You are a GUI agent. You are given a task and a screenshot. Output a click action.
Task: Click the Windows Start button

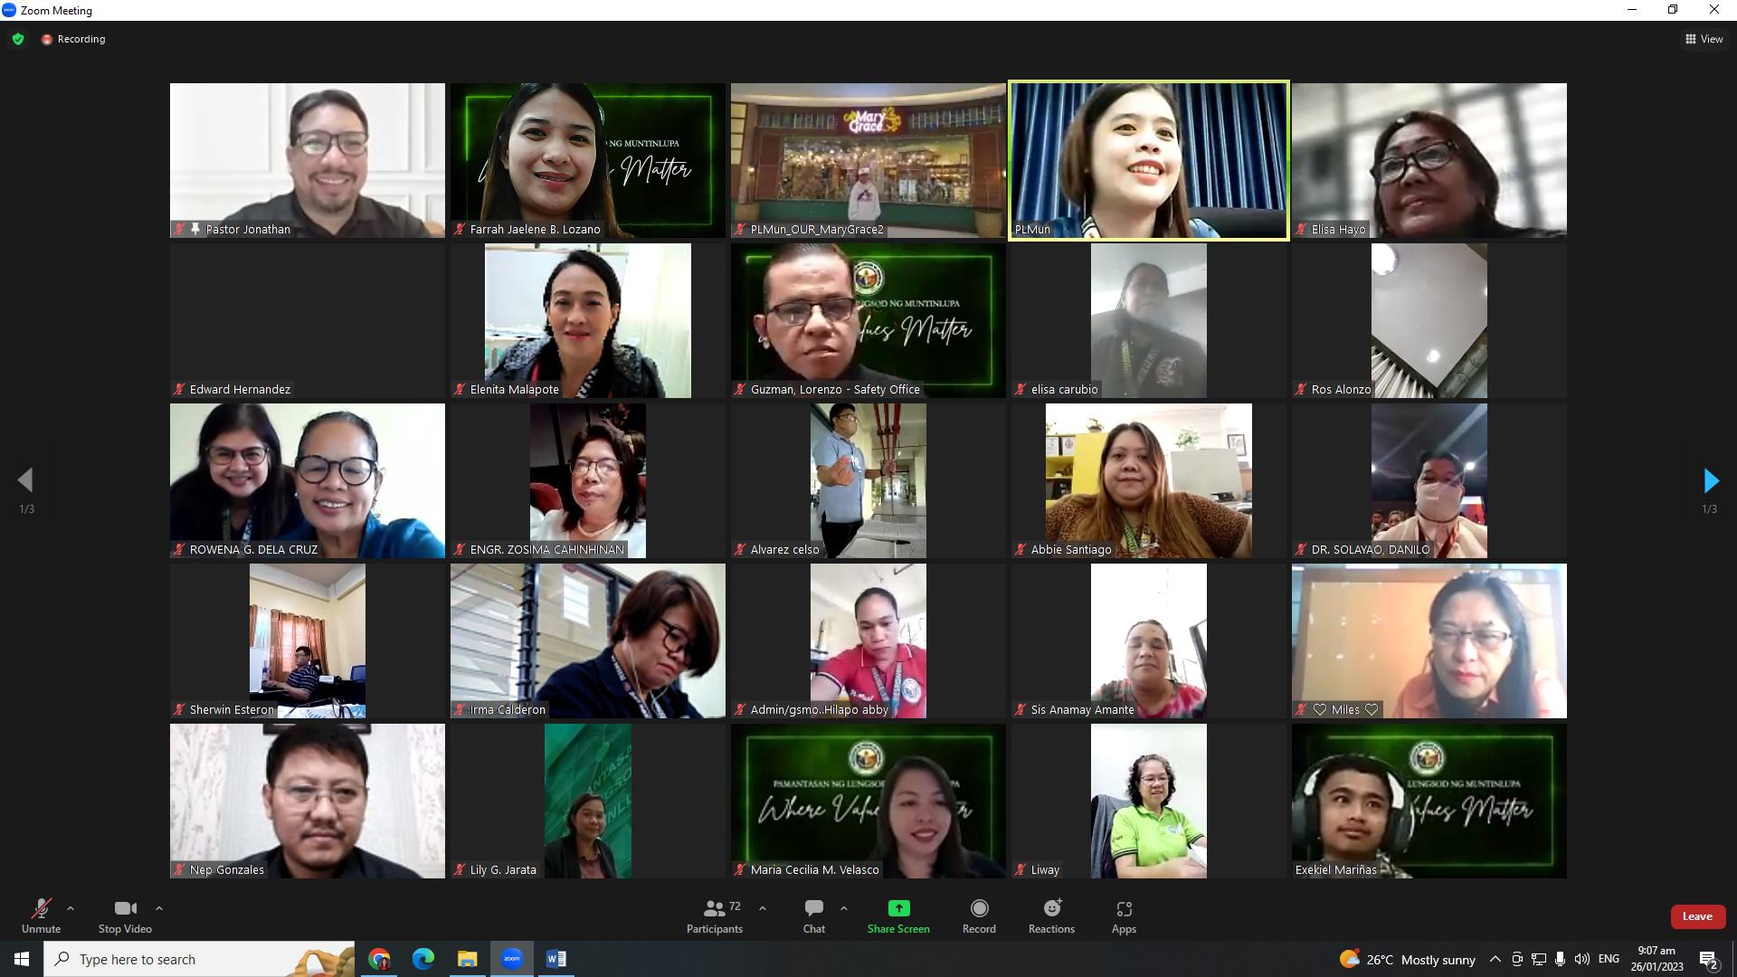click(22, 959)
